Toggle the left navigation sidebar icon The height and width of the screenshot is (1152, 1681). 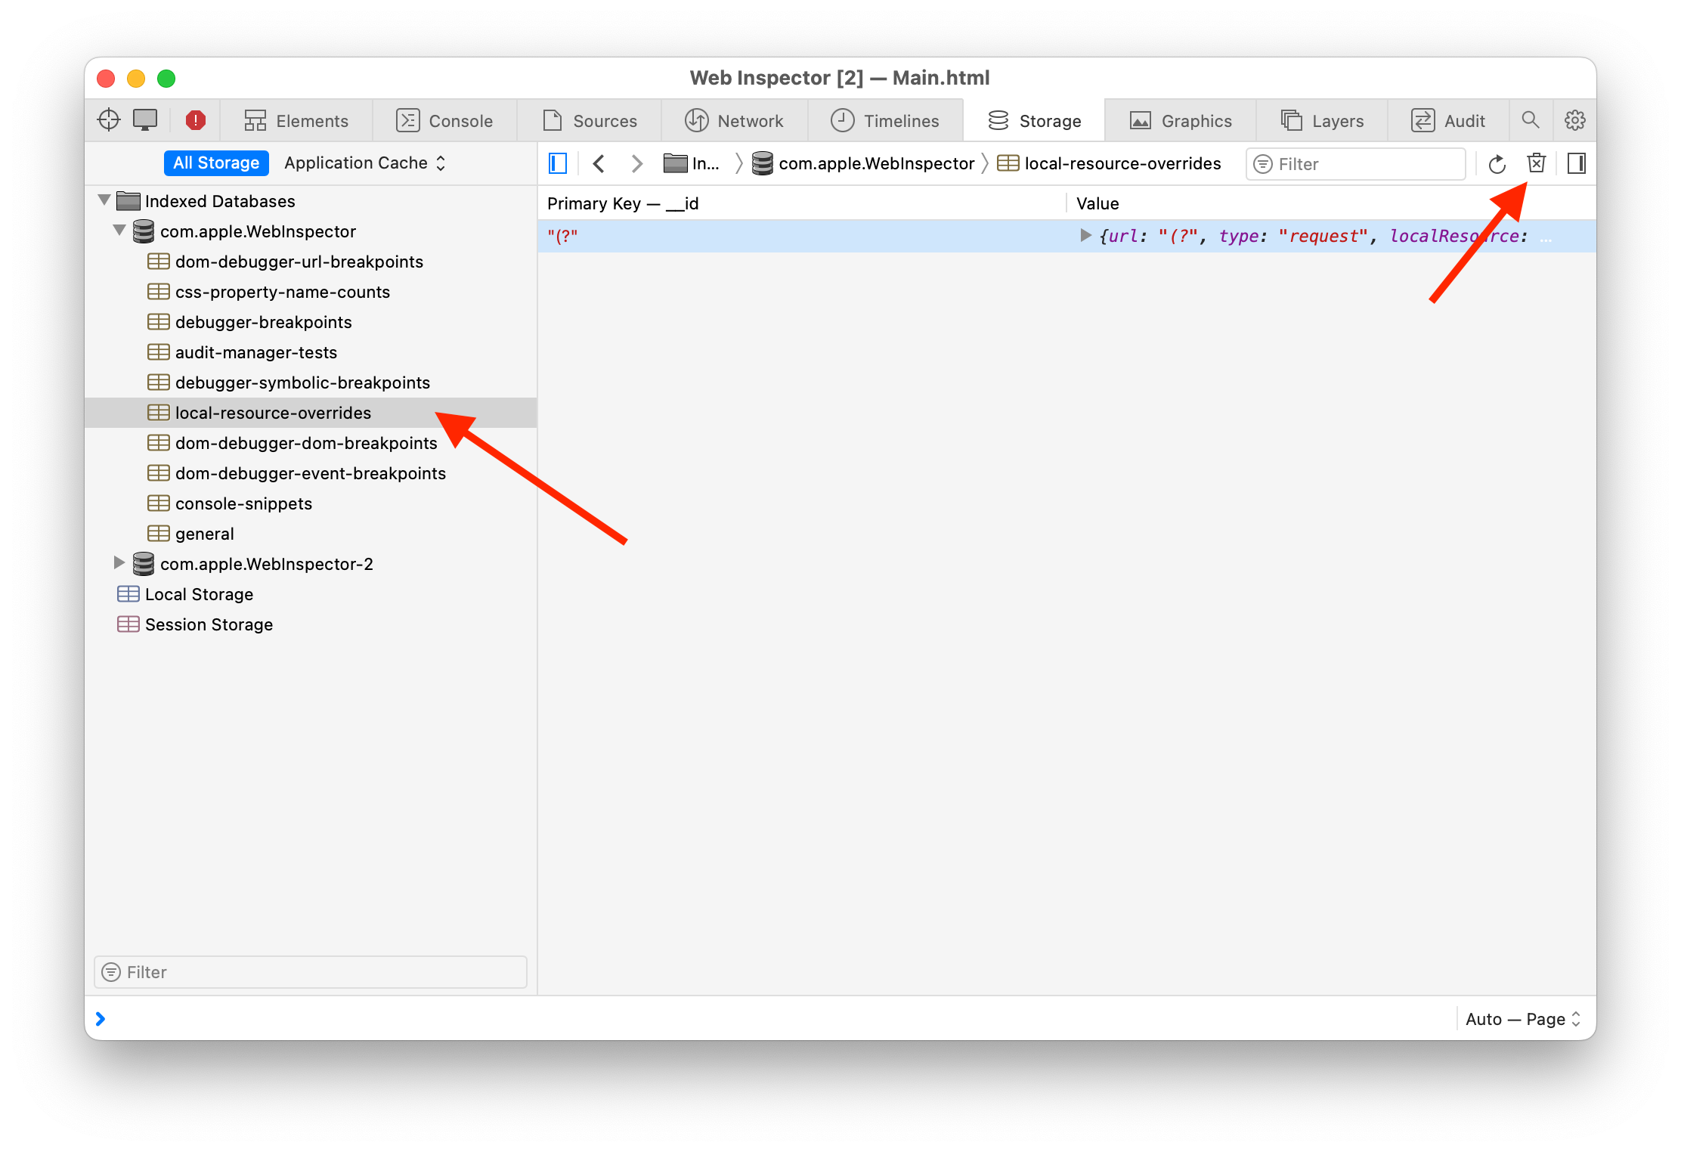558,163
